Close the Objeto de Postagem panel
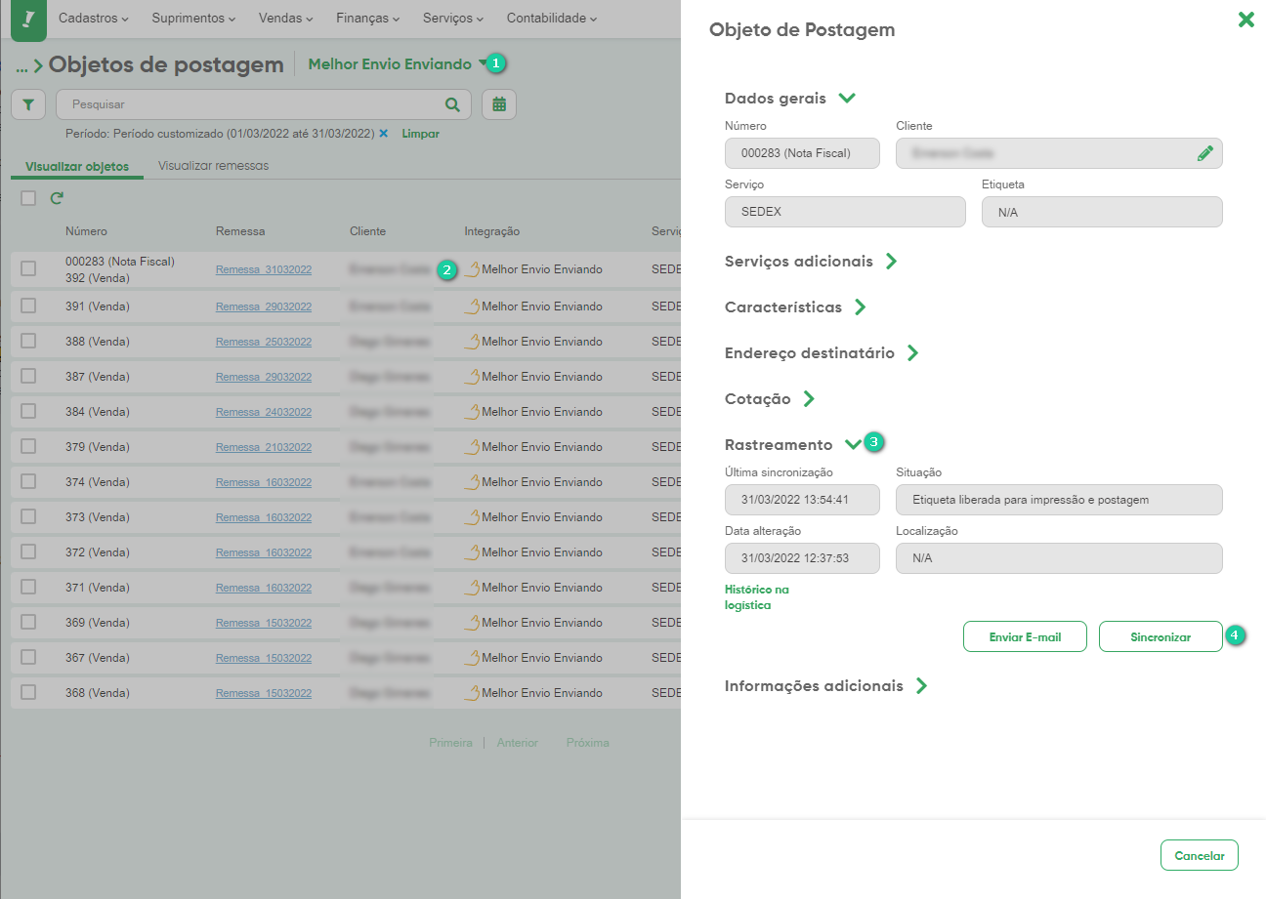 tap(1245, 20)
